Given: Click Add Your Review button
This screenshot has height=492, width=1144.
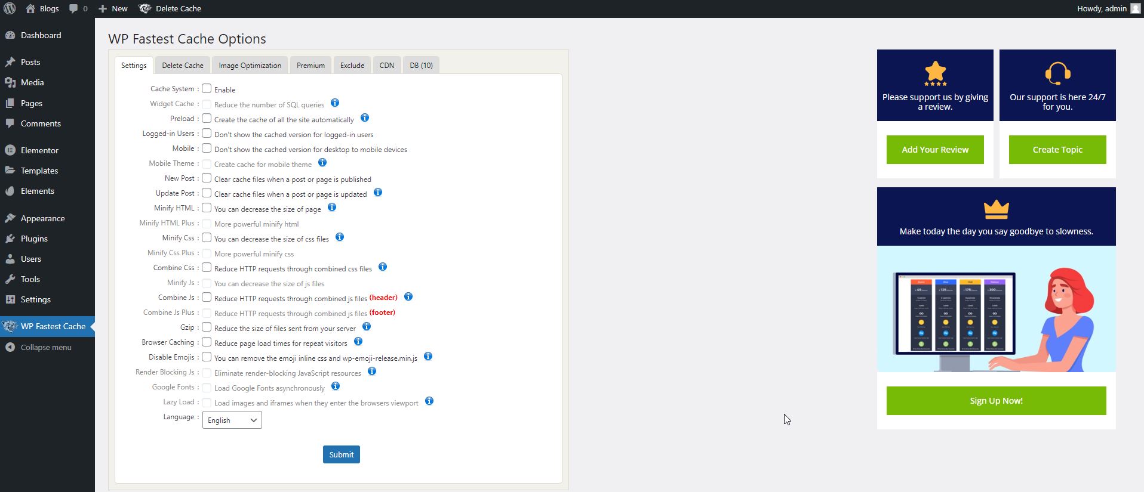Looking at the screenshot, I should coord(935,150).
